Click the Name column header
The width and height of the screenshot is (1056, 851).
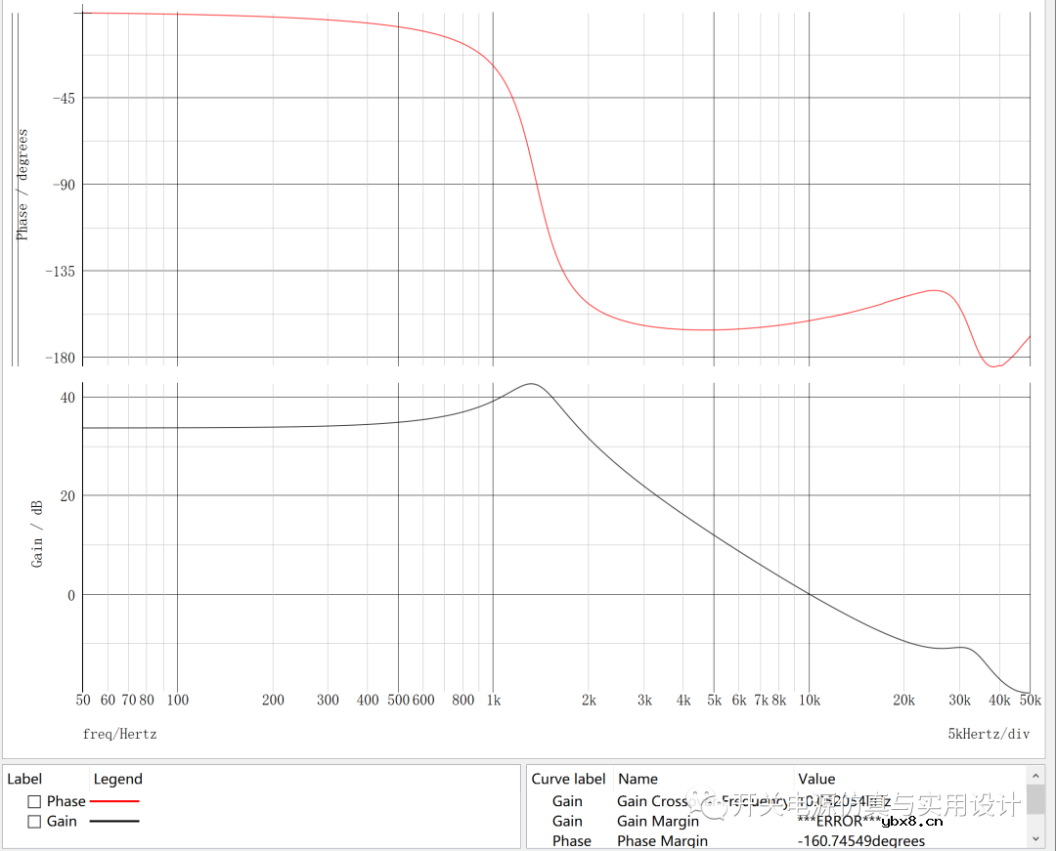click(638, 779)
